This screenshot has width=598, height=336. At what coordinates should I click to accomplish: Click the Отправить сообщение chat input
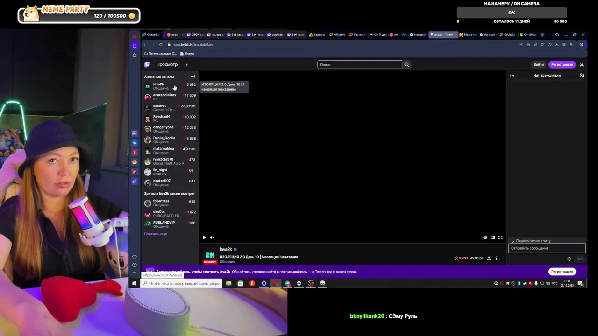point(547,248)
